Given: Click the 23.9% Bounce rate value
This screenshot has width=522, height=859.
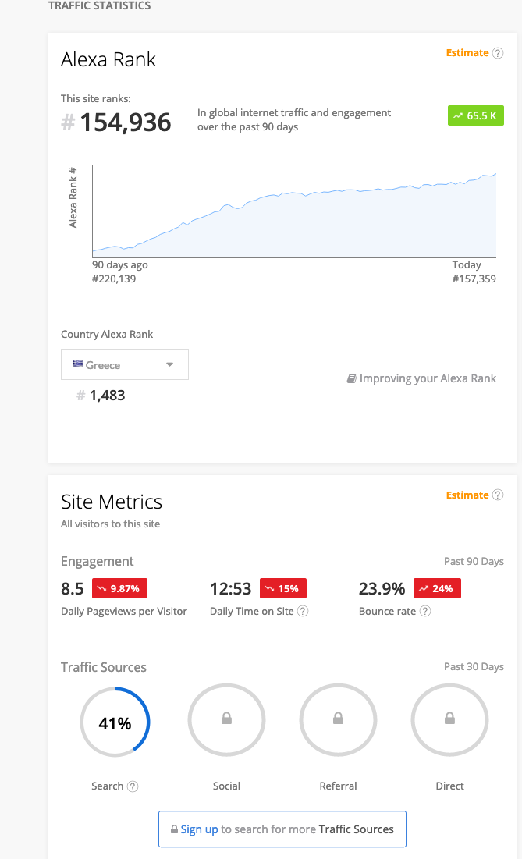Looking at the screenshot, I should [382, 589].
